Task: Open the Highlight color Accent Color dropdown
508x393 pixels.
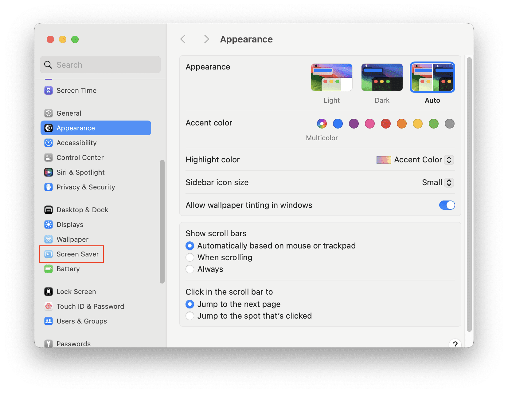Action: 415,160
